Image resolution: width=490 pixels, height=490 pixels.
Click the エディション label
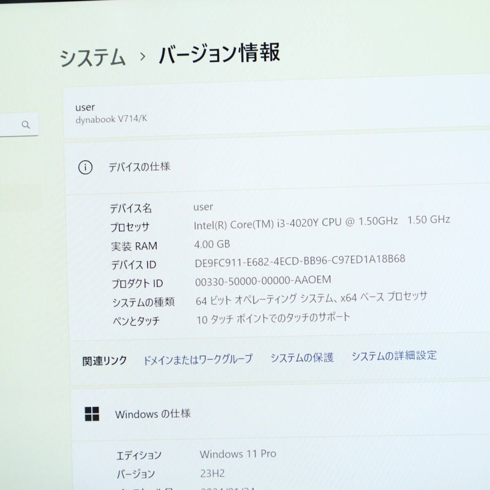(x=139, y=455)
